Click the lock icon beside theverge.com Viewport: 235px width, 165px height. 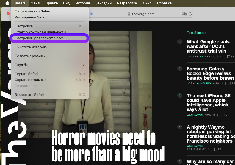click(129, 14)
